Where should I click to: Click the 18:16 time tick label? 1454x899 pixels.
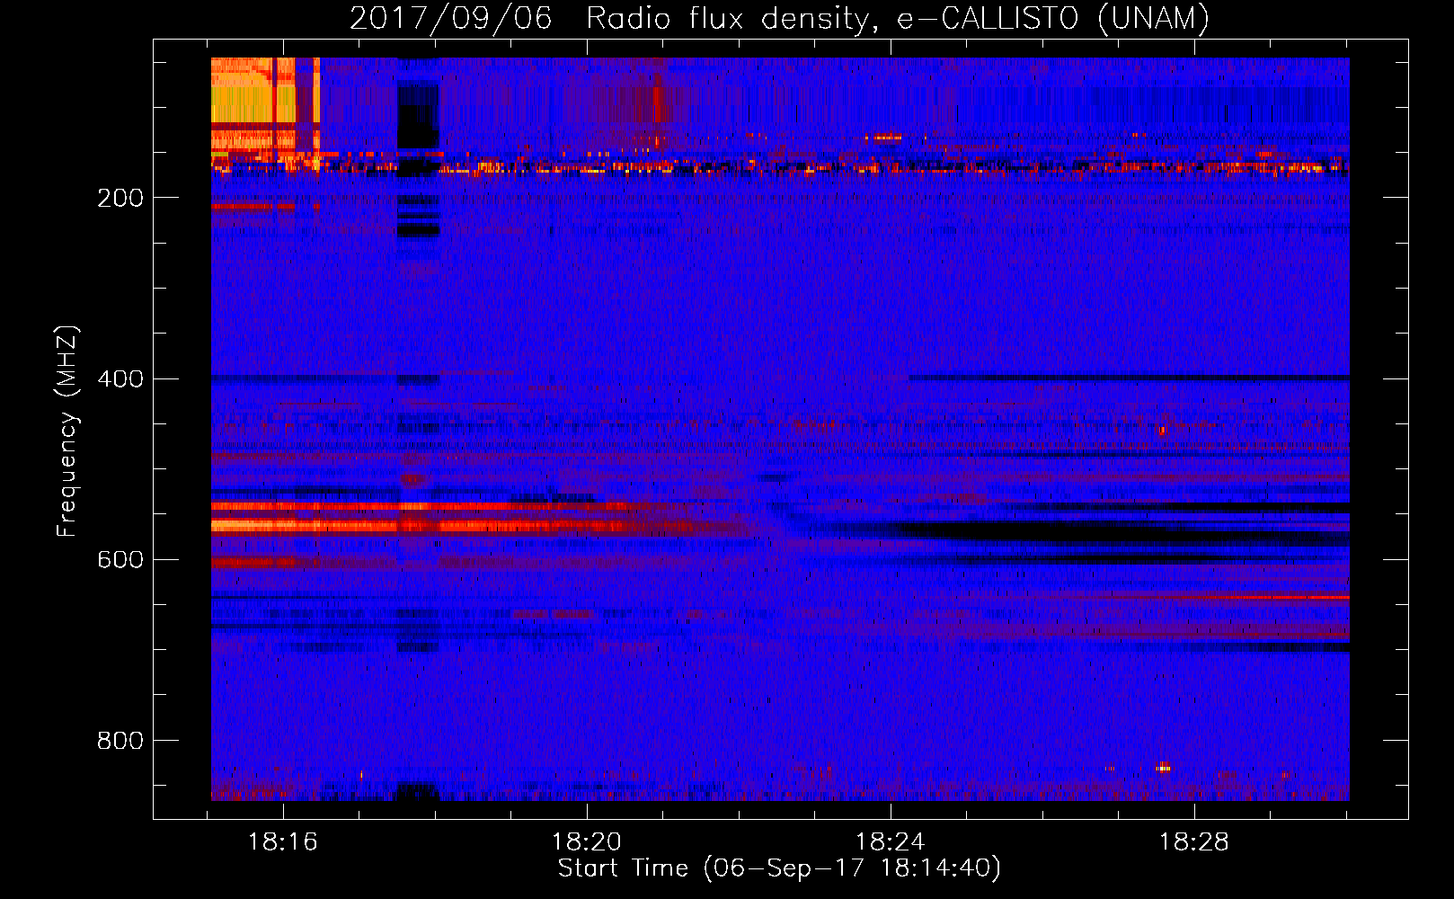pyautogui.click(x=283, y=841)
